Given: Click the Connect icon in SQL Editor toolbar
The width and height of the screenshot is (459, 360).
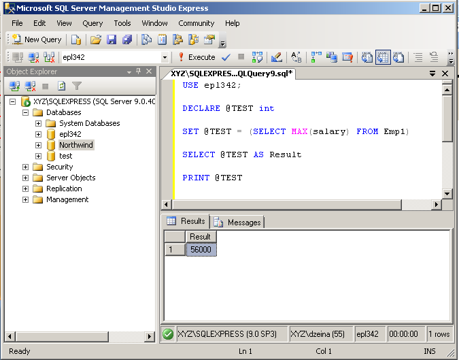Looking at the screenshot, I should (x=18, y=57).
